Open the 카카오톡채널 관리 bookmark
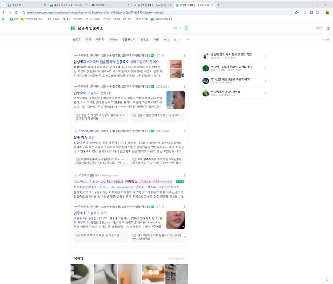This screenshot has width=333, height=284. click(x=32, y=19)
